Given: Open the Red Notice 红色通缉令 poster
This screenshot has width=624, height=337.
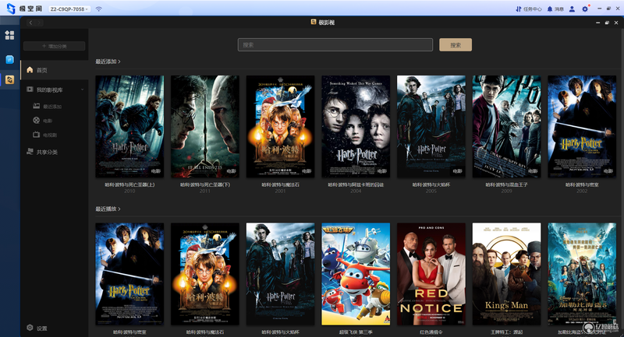Looking at the screenshot, I should coord(431,274).
